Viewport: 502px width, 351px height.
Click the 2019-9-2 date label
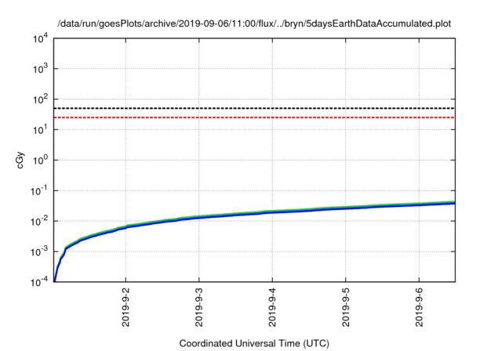point(125,307)
